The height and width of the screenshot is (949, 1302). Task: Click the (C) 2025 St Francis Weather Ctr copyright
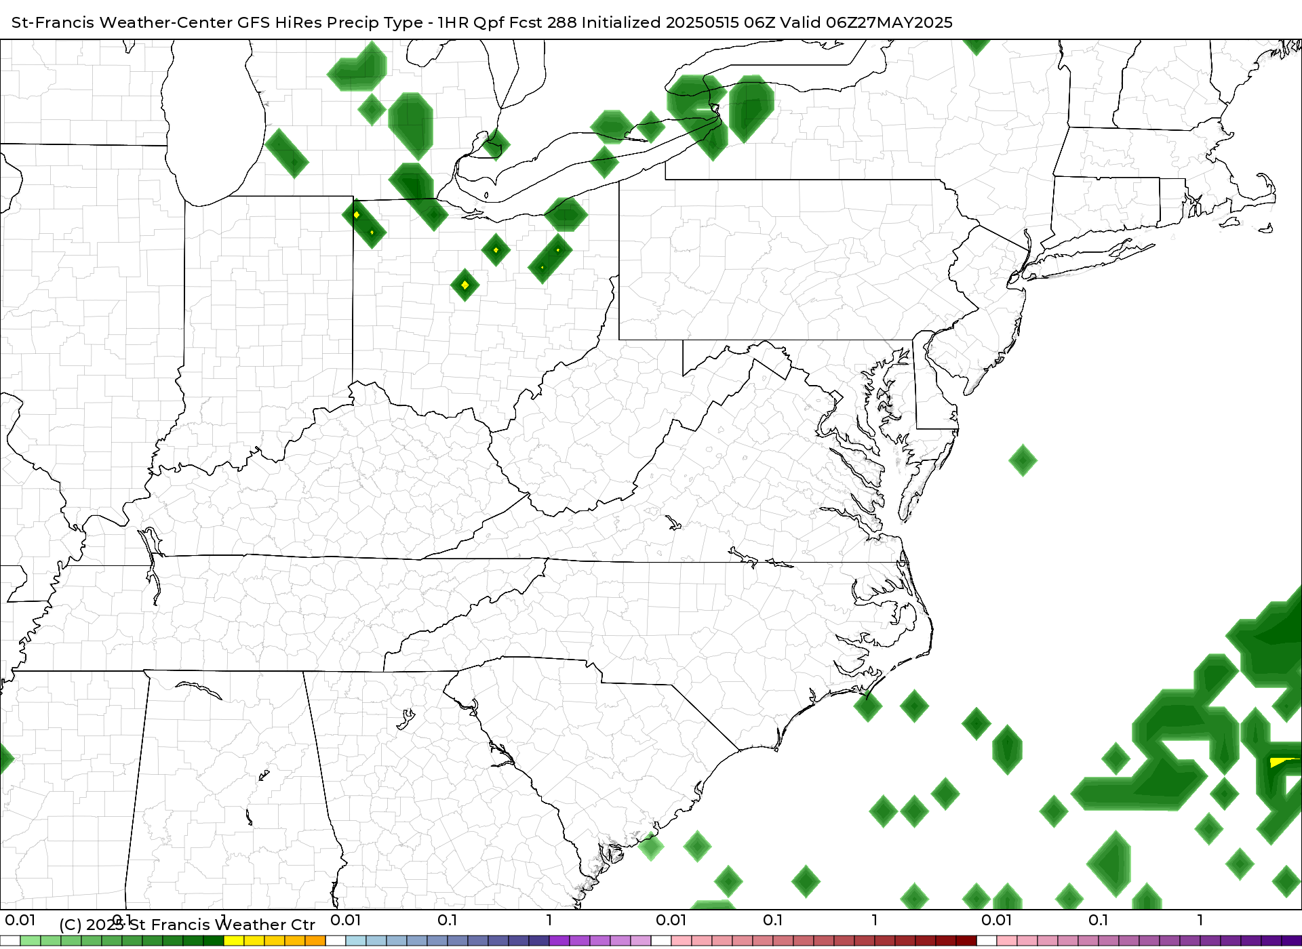[187, 925]
